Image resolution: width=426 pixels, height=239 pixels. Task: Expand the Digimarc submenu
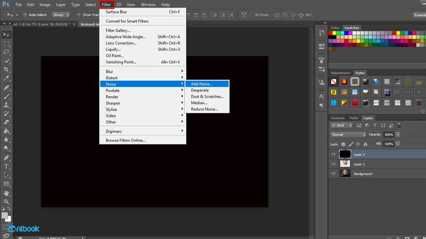point(143,131)
